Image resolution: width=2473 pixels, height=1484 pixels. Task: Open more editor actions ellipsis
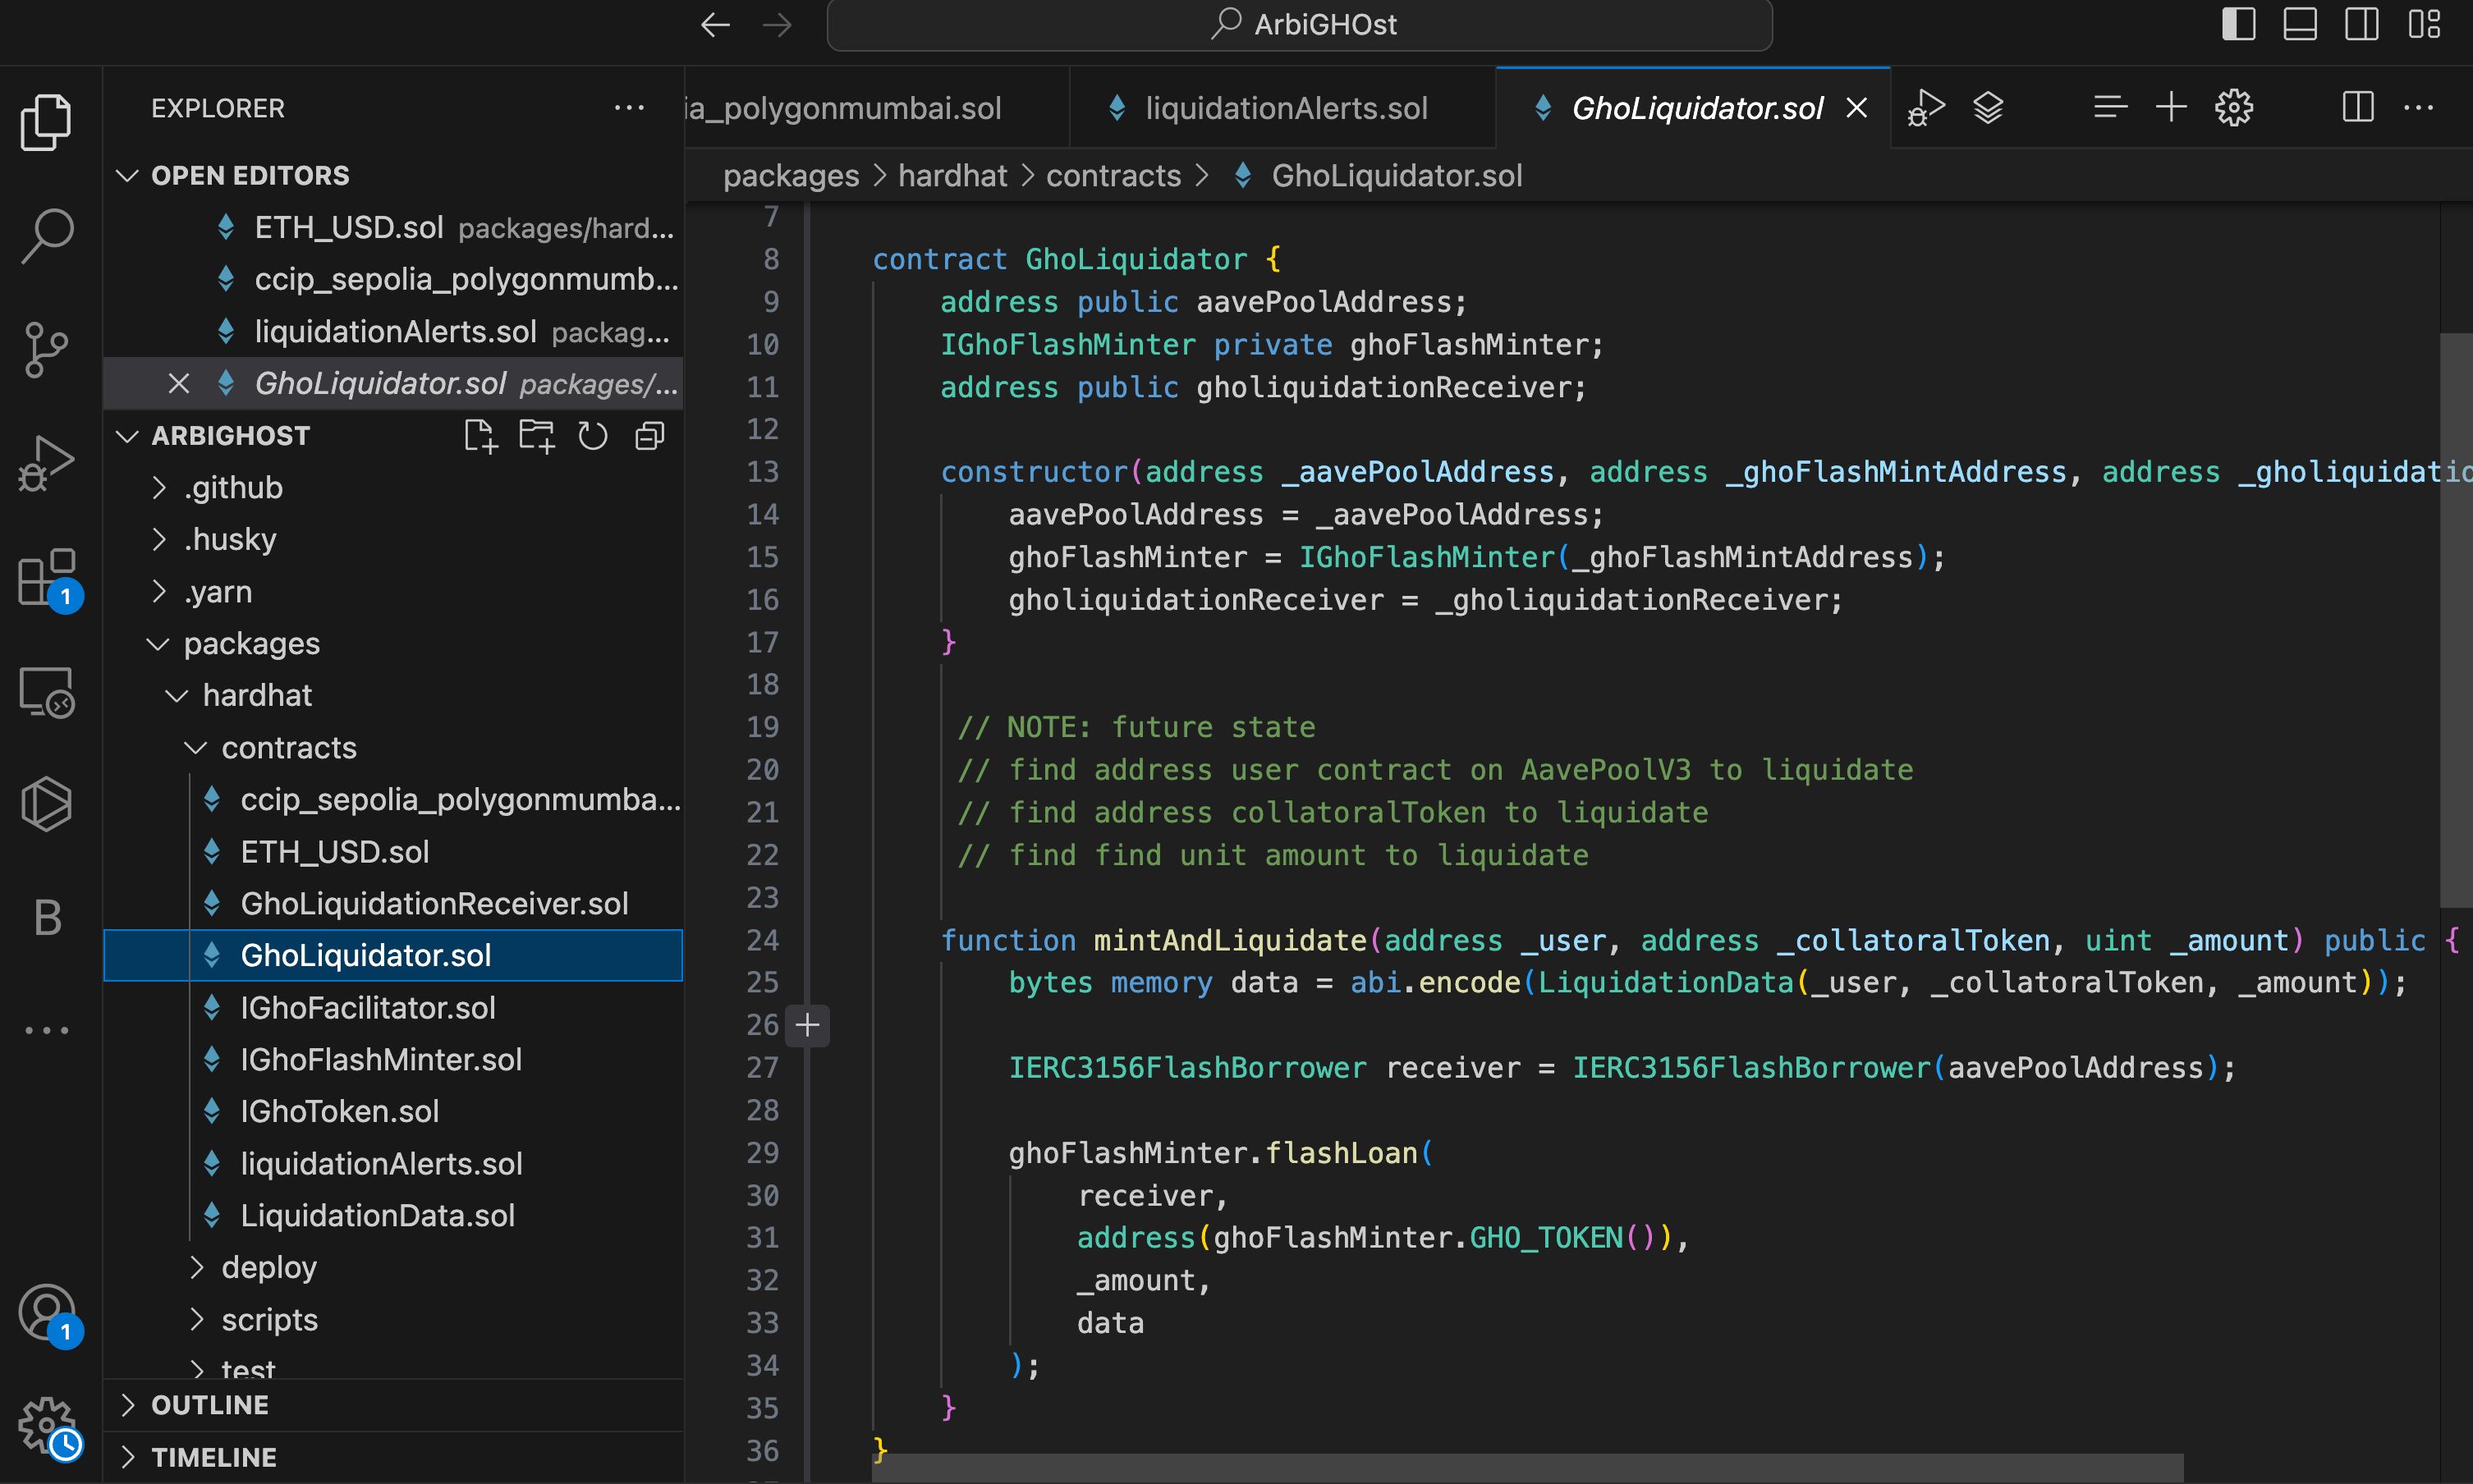pyautogui.click(x=2418, y=107)
